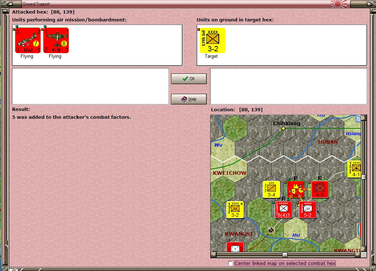The height and width of the screenshot is (271, 376).
Task: Click the map vertical scrollbar down arrow
Action: pos(364,249)
